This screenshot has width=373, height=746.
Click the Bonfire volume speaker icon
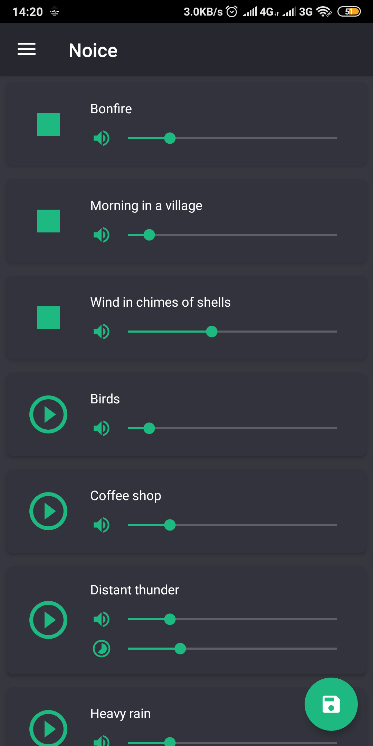pyautogui.click(x=102, y=138)
